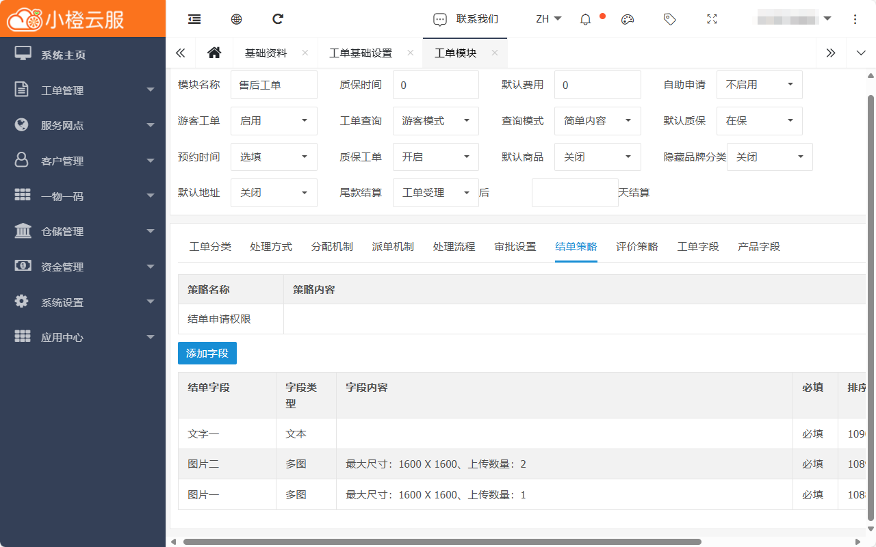Switch to the 分配机制 tab
Image resolution: width=876 pixels, height=547 pixels.
coord(332,247)
